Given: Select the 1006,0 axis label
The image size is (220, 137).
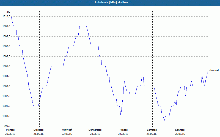Looking at the screenshot, I should [x=6, y=56].
